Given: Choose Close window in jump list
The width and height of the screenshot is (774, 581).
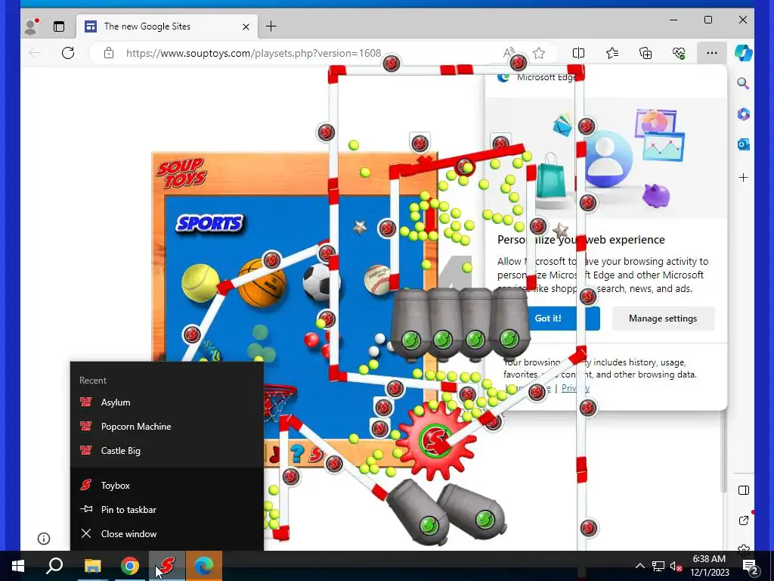Looking at the screenshot, I should tap(167, 533).
